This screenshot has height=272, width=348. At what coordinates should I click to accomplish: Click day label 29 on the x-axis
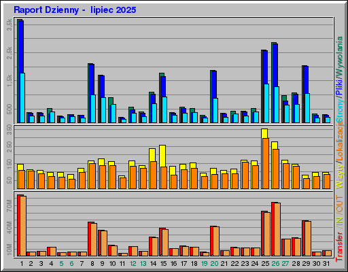click(x=306, y=264)
